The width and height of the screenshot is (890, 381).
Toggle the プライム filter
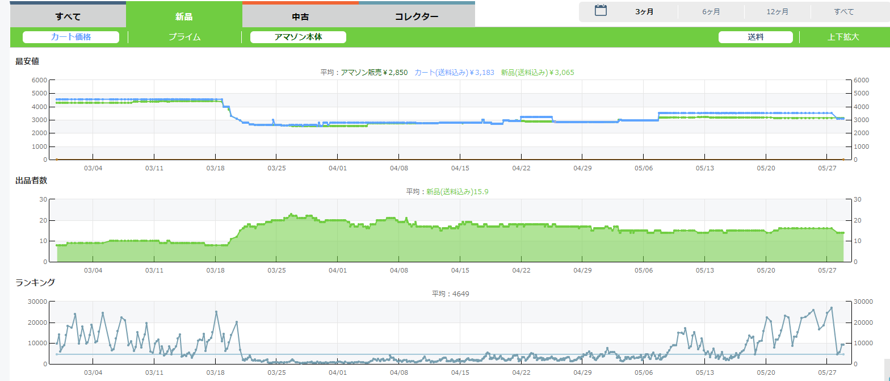tap(184, 37)
